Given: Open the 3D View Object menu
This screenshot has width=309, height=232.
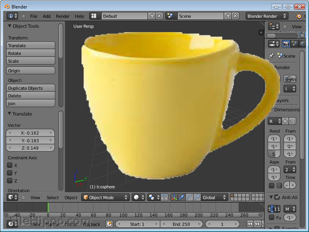Looking at the screenshot, I should (x=71, y=198).
